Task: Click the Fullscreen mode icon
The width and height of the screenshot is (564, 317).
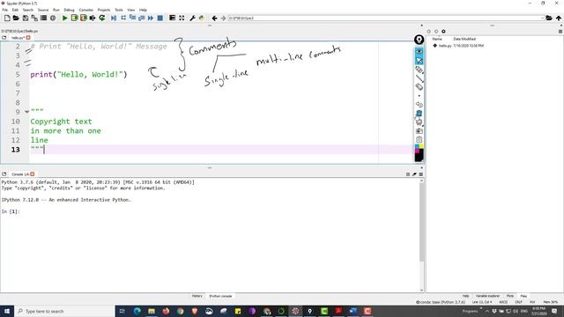Action: click(182, 18)
